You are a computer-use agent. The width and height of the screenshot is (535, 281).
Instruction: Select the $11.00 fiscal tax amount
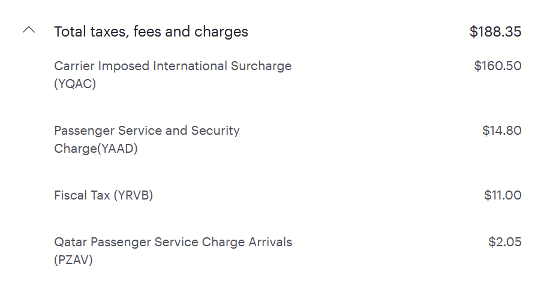pos(503,195)
